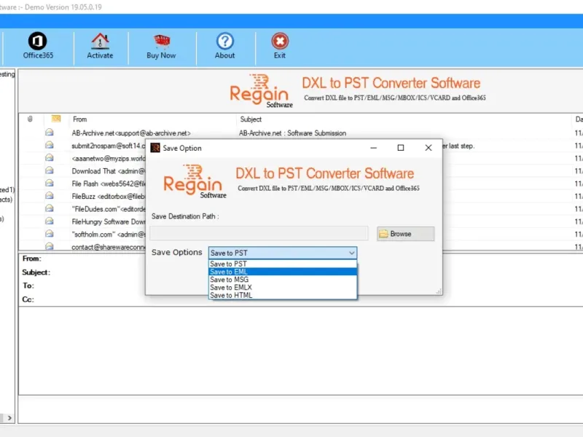
Task: Select the File Flash email envelope icon
Action: (50, 183)
